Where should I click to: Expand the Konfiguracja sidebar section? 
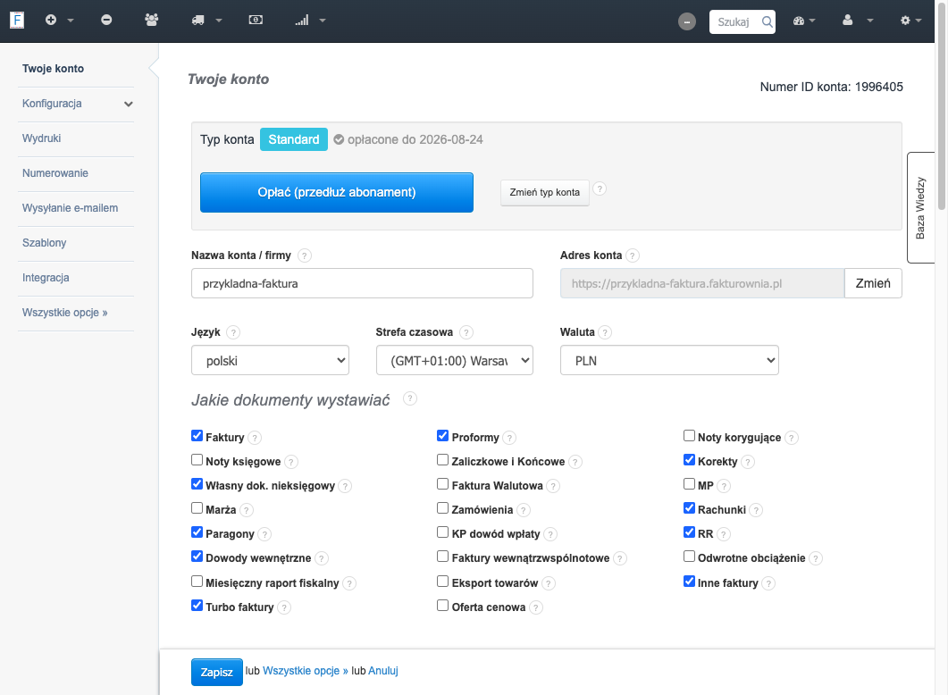point(76,104)
